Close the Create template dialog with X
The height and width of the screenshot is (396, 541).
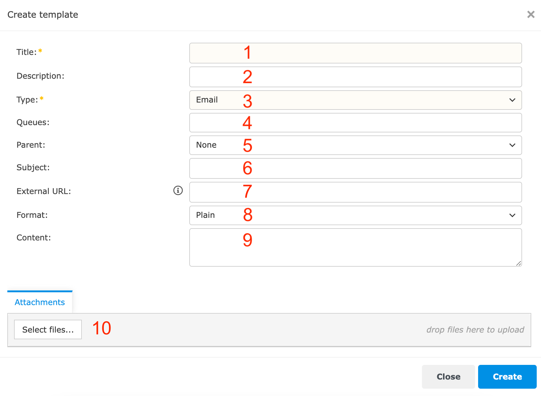[x=531, y=14]
